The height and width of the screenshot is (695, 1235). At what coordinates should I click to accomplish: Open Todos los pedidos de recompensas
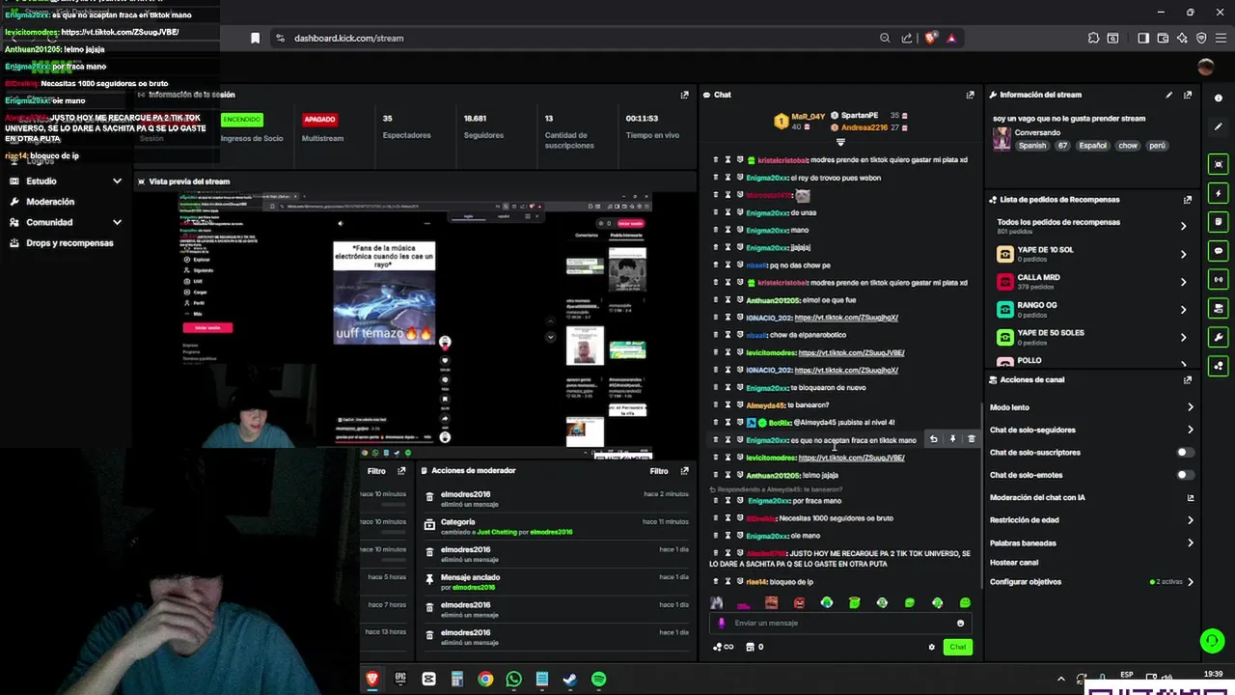1091,226
